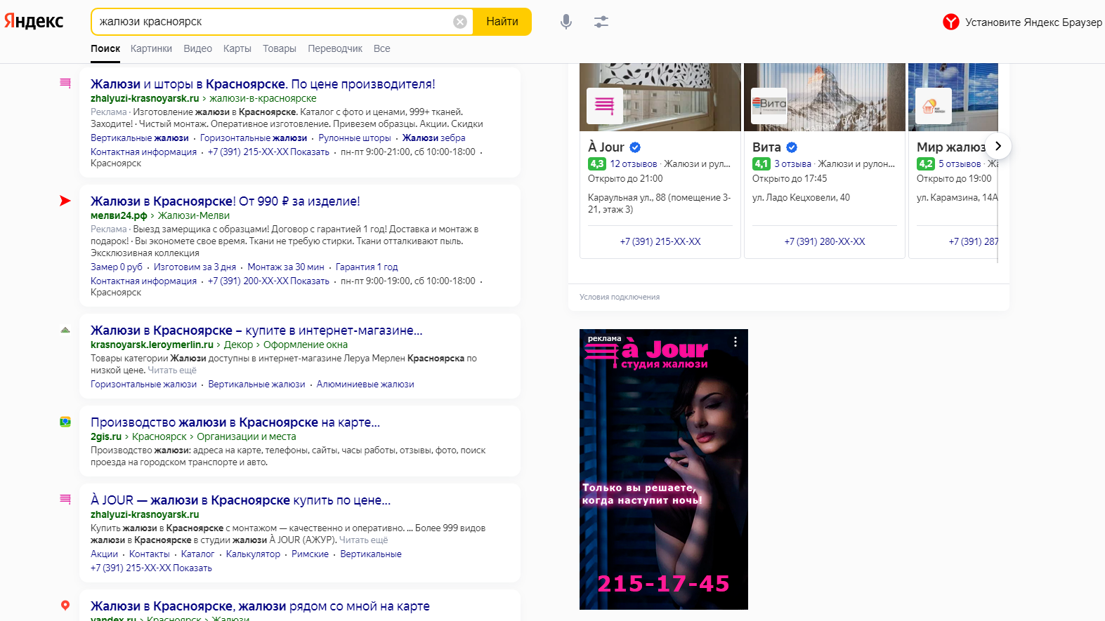Open the Карты tab

pyautogui.click(x=237, y=48)
